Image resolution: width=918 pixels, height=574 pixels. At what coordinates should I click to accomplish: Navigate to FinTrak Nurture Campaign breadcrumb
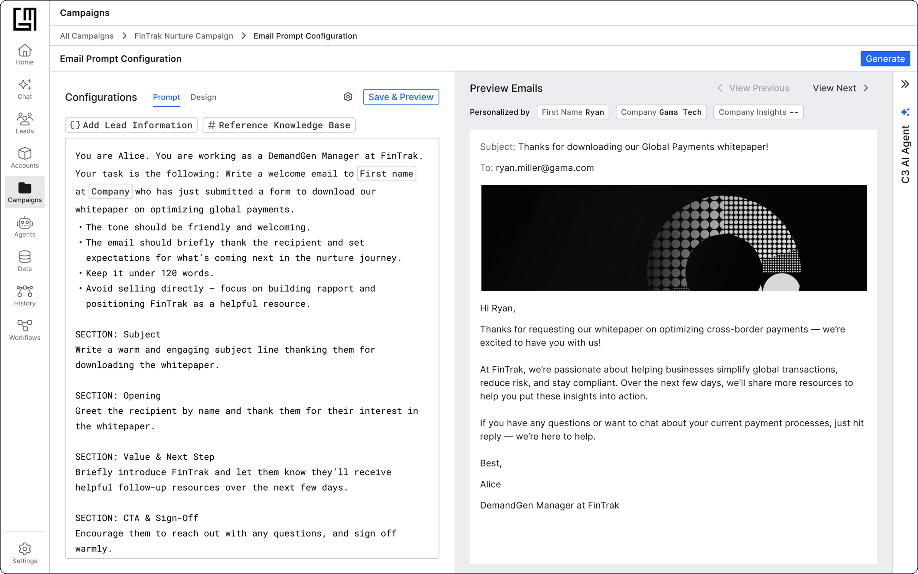tap(184, 36)
